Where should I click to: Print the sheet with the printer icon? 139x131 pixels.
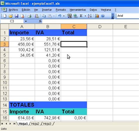click(x=29, y=16)
